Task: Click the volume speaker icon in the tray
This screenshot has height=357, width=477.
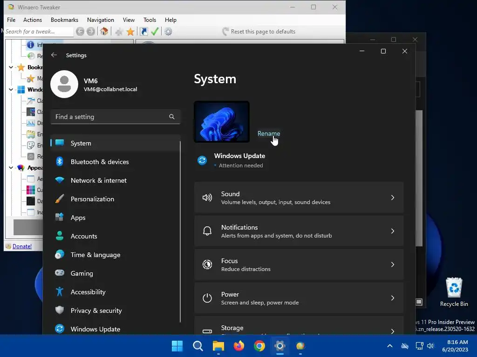Action: 430,346
